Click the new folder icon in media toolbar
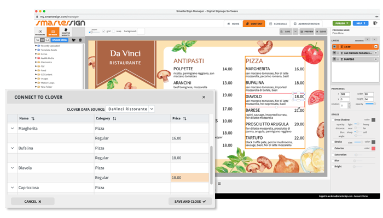Image resolution: width=383 pixels, height=218 pixels. coord(74,40)
